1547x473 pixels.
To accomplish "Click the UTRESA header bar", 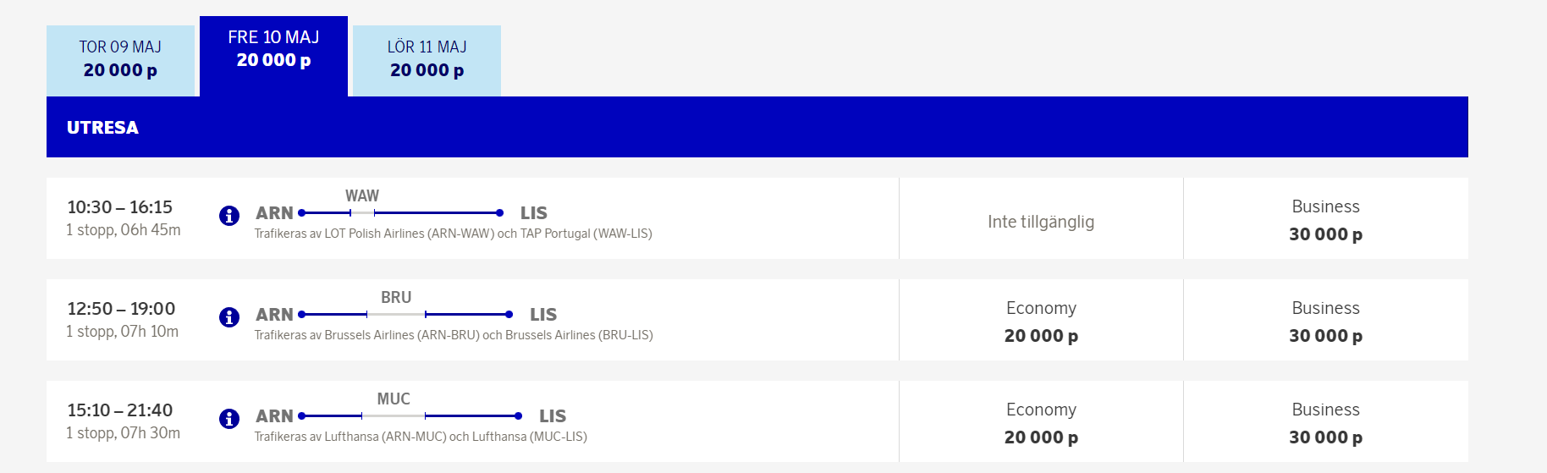I will click(x=757, y=127).
